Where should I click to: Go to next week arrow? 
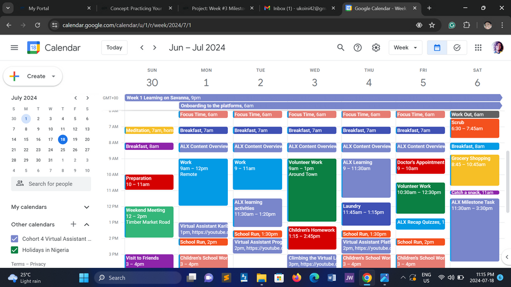(x=155, y=48)
